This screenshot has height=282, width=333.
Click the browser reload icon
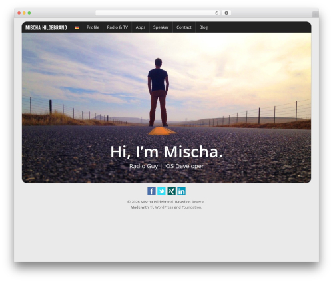[216, 13]
